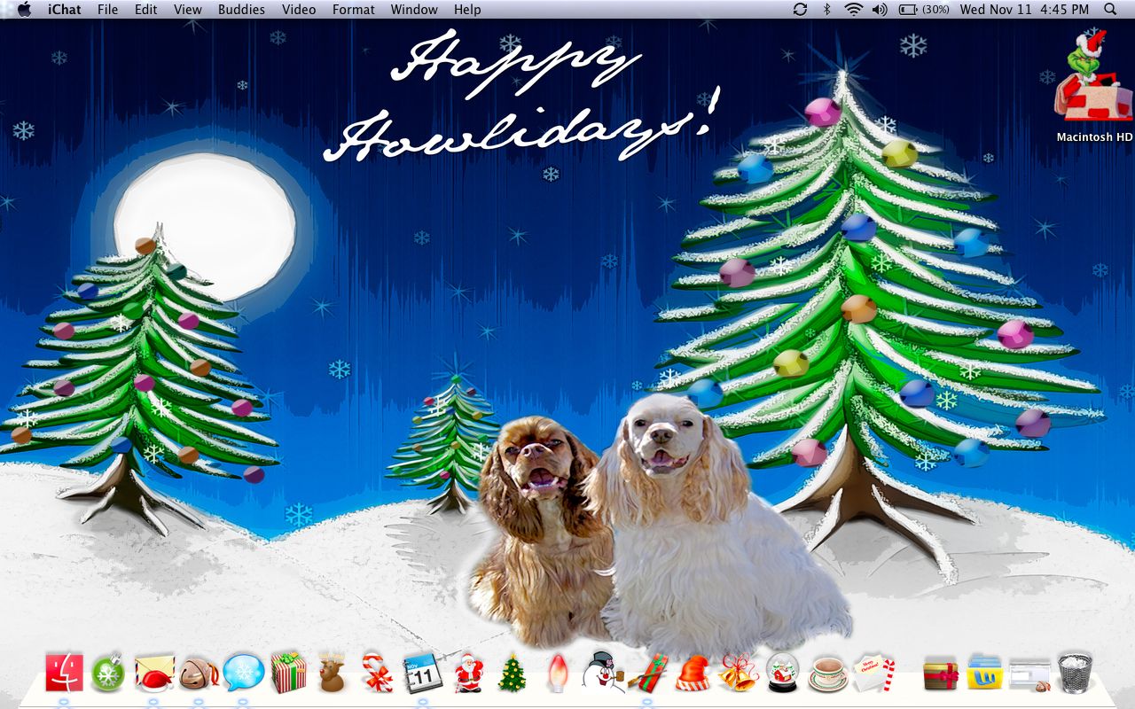
Task: Click the battery 30% indicator
Action: pyautogui.click(x=924, y=10)
